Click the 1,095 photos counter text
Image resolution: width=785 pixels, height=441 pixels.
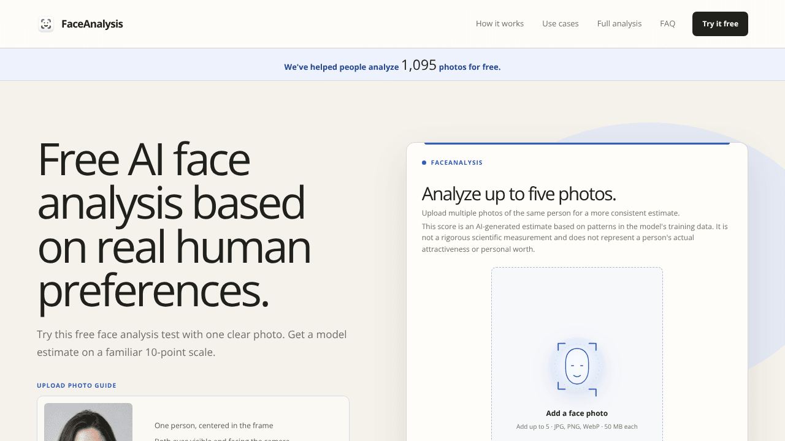(419, 65)
